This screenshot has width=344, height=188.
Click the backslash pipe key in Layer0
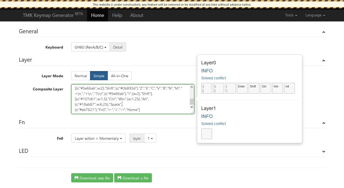[x=230, y=88]
